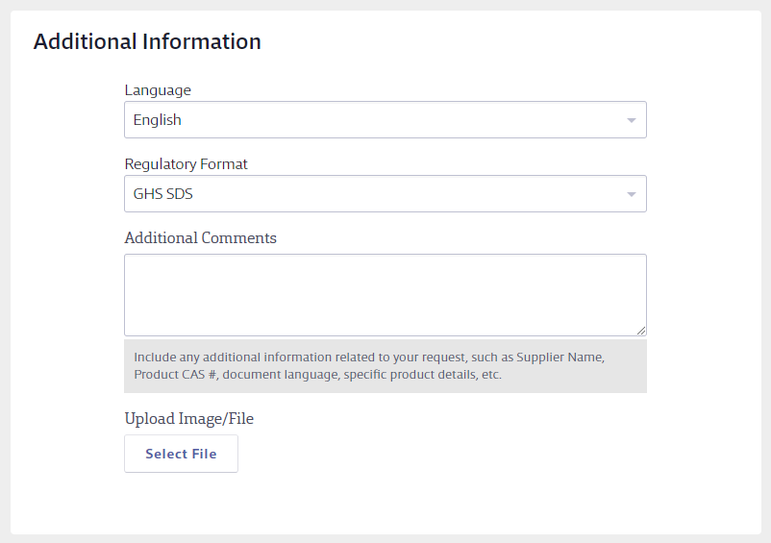Click the Additional Comments label
771x543 pixels.
click(200, 237)
